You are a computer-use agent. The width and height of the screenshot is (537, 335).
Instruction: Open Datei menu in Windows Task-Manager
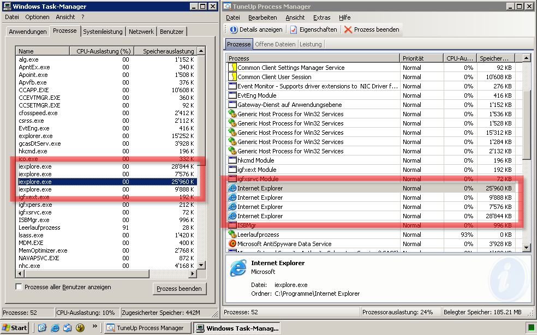pyautogui.click(x=12, y=17)
